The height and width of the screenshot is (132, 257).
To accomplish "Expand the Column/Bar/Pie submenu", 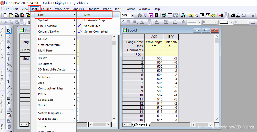I will (57, 32).
